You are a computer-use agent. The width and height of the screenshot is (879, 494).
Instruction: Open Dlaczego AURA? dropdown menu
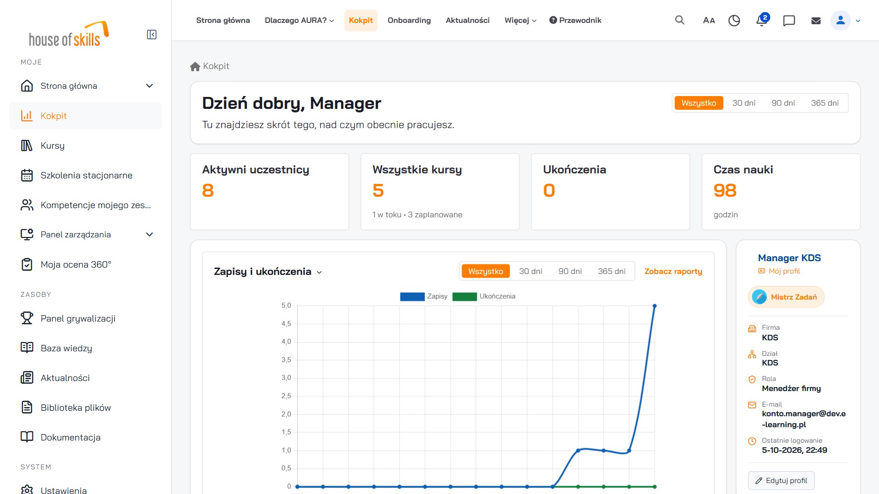[x=299, y=21]
